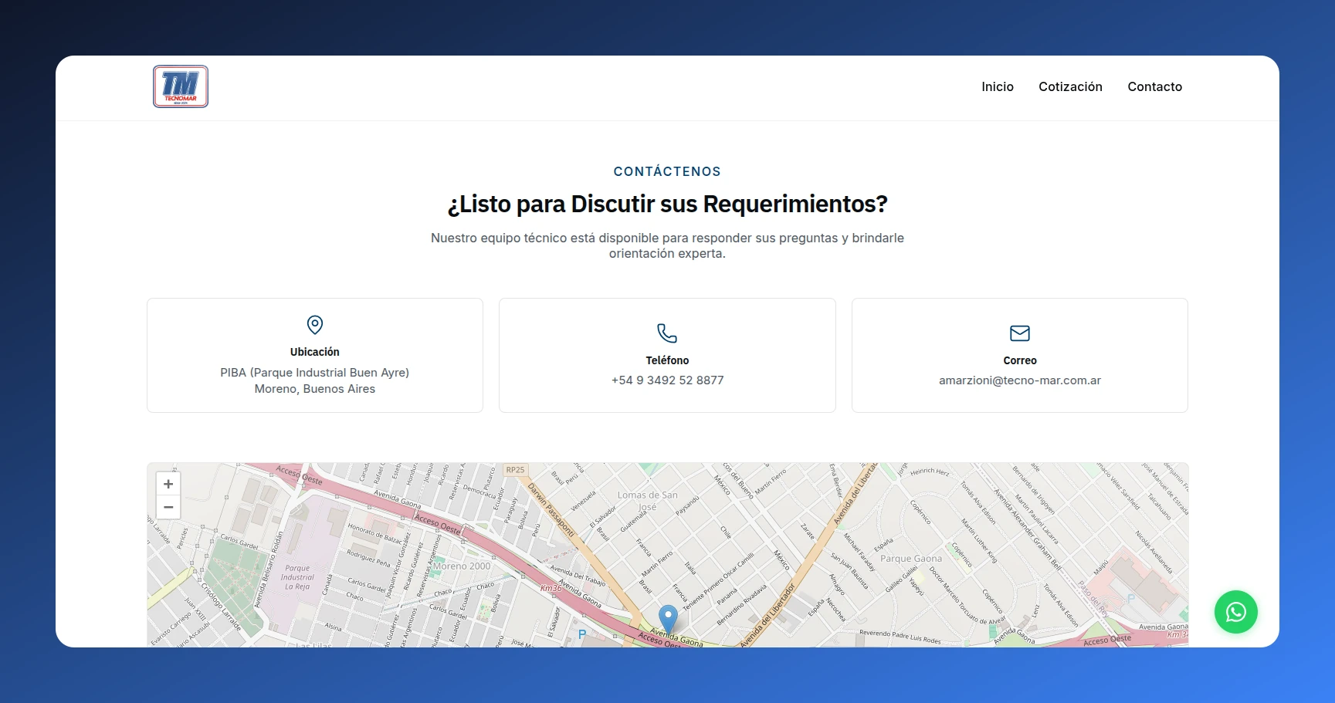Open the Cotización menu item
The width and height of the screenshot is (1335, 703).
[x=1070, y=86]
